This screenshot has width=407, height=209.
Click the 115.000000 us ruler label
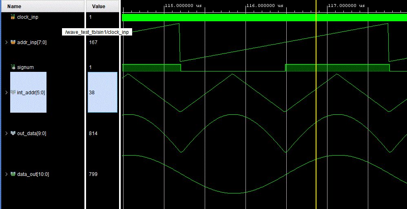[183, 5]
